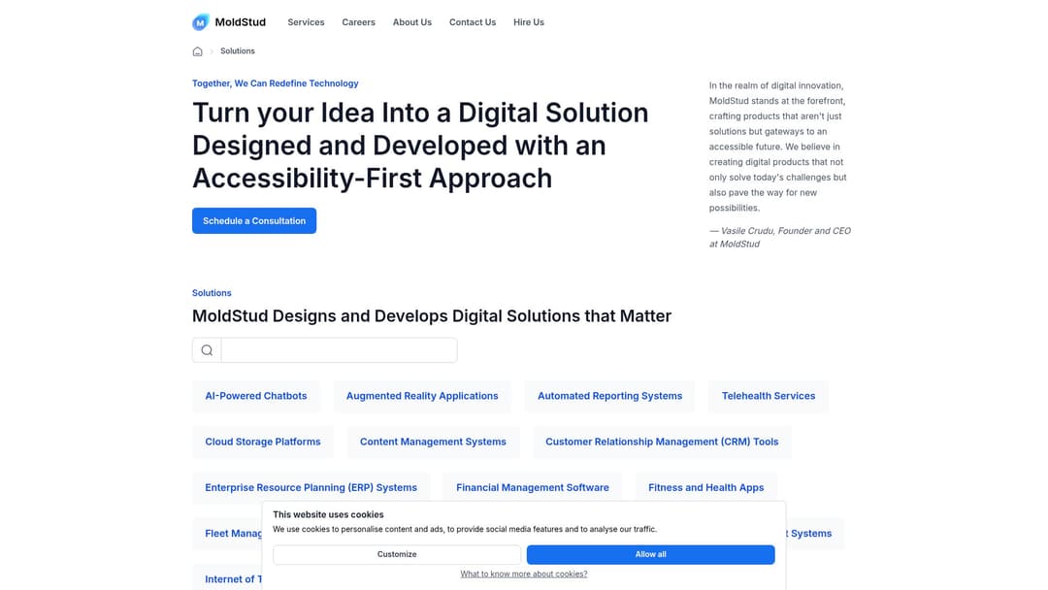Open the Careers page
The image size is (1048, 590).
point(358,22)
